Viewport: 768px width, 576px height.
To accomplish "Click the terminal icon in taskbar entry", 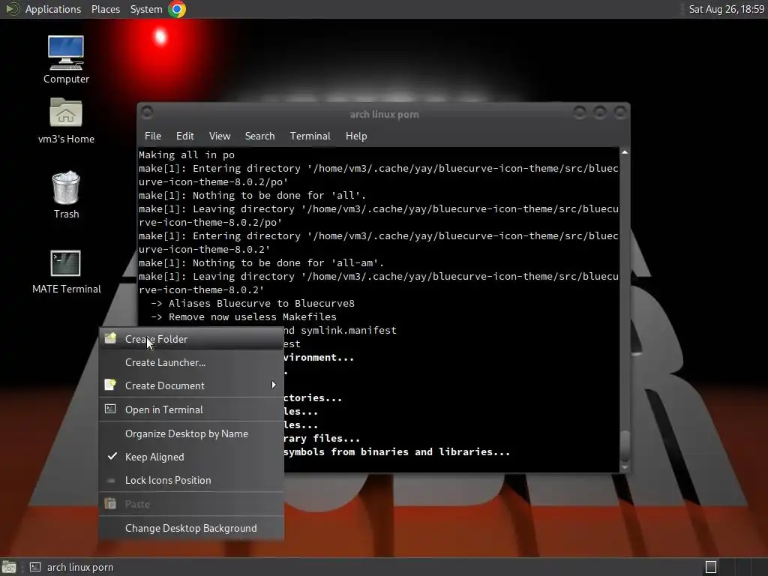I will [x=34, y=567].
